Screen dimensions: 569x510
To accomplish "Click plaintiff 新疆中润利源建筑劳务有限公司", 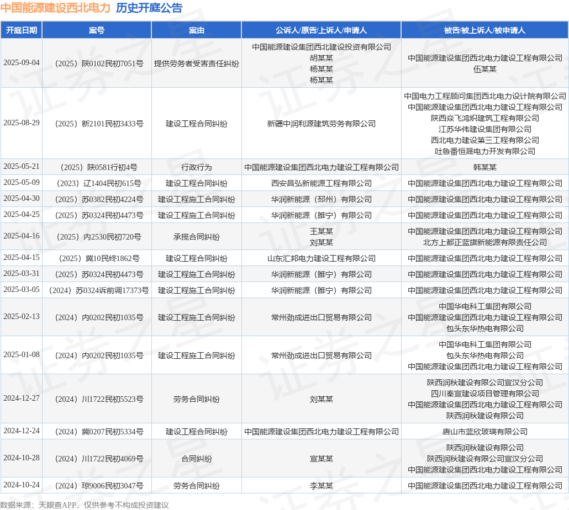I will click(321, 124).
